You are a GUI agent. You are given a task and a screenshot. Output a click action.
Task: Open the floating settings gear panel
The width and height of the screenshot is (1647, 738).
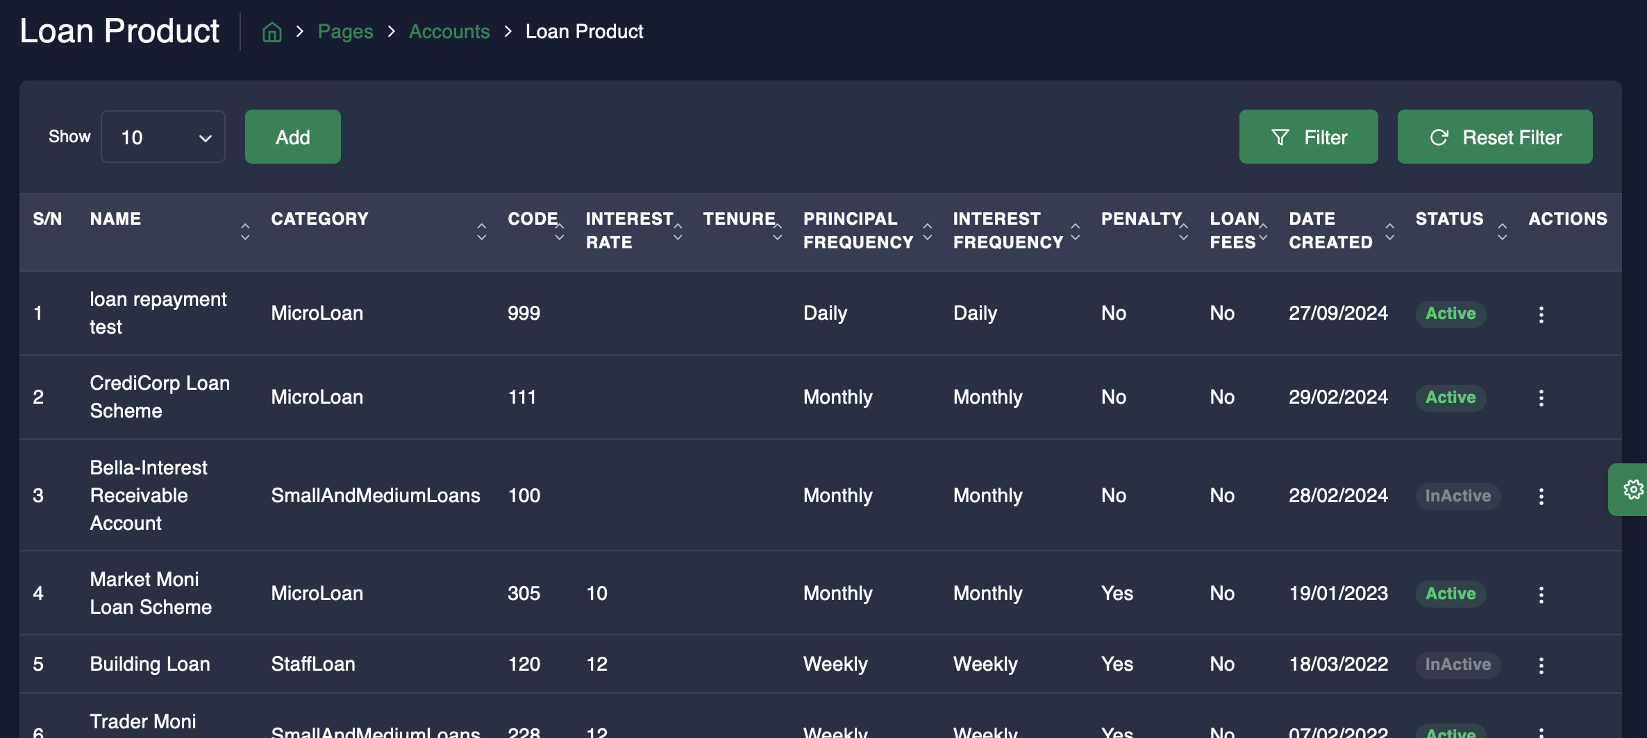coord(1632,490)
